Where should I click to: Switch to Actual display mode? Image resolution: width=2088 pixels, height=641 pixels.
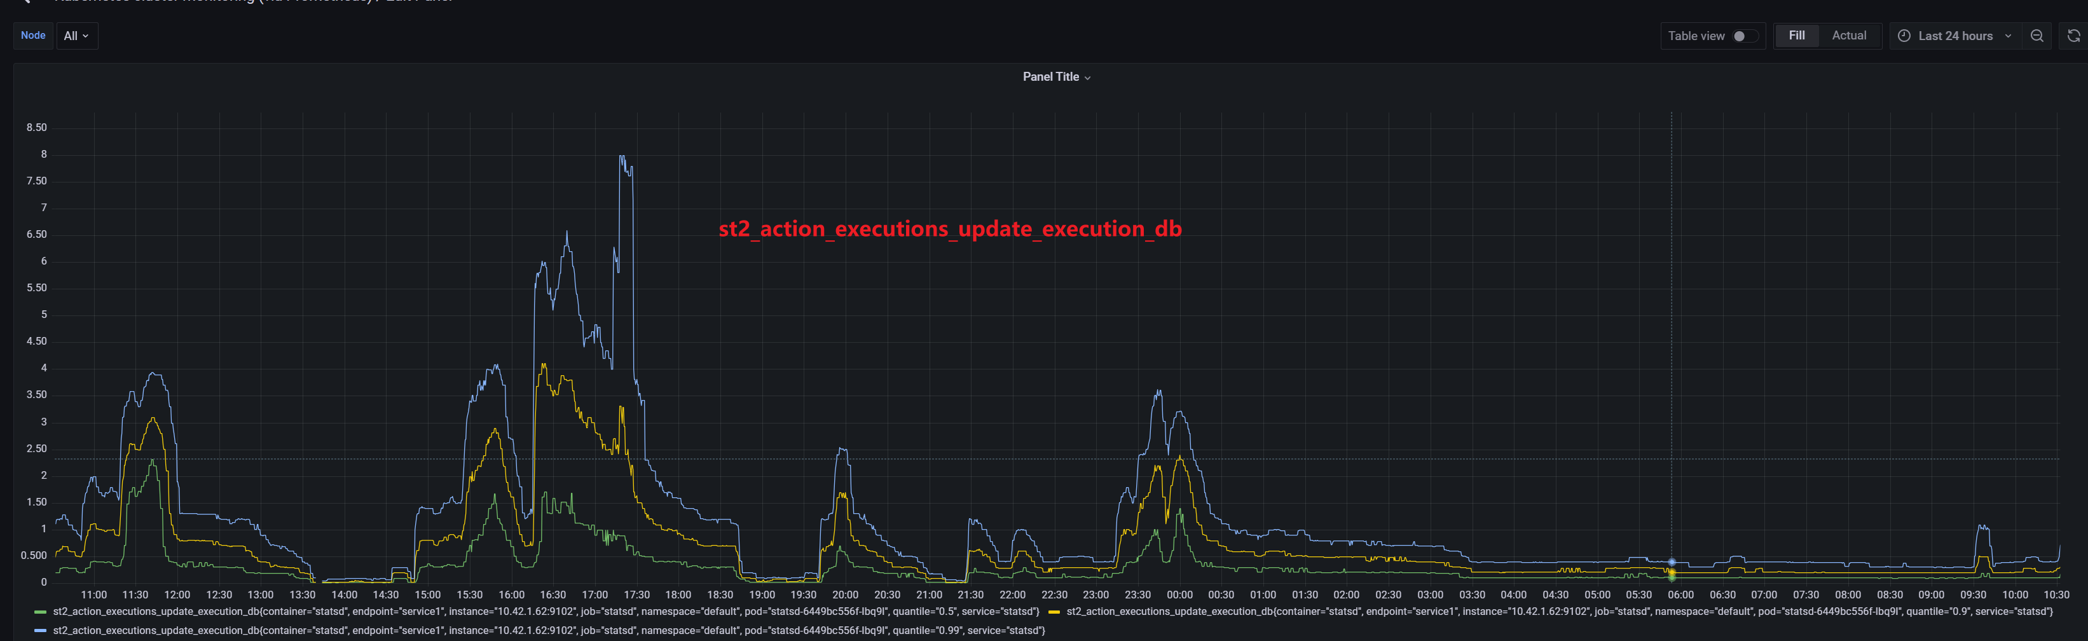[1849, 36]
